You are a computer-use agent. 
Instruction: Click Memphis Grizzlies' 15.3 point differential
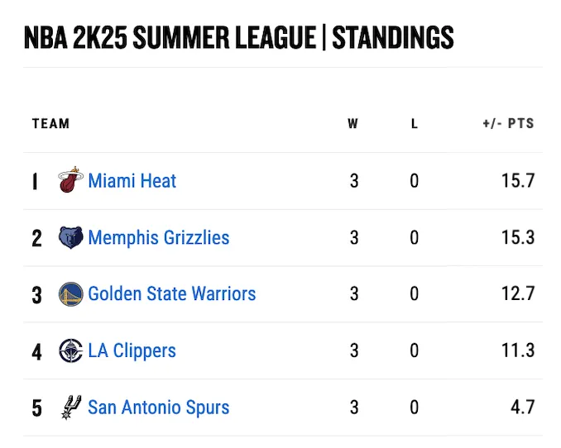click(518, 238)
